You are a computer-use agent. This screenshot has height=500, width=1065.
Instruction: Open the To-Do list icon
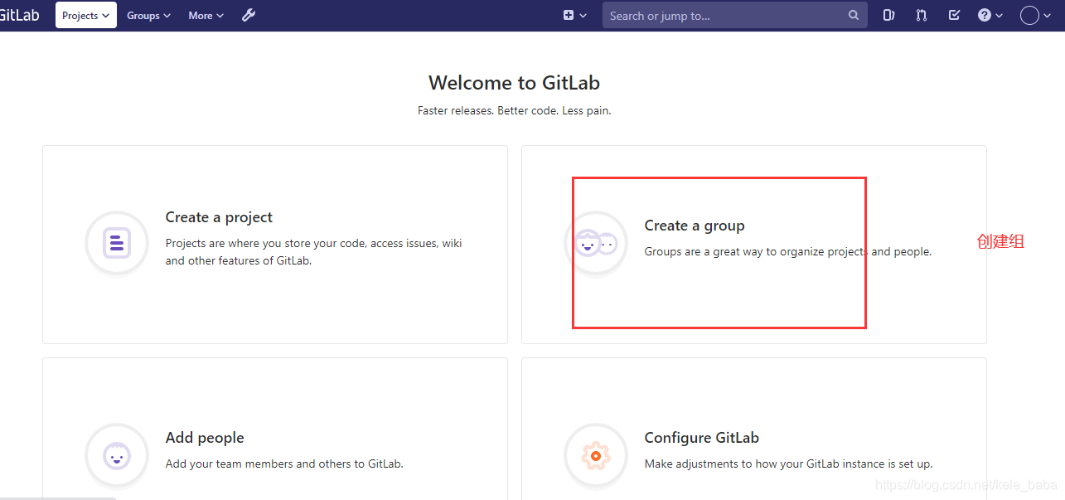click(954, 15)
